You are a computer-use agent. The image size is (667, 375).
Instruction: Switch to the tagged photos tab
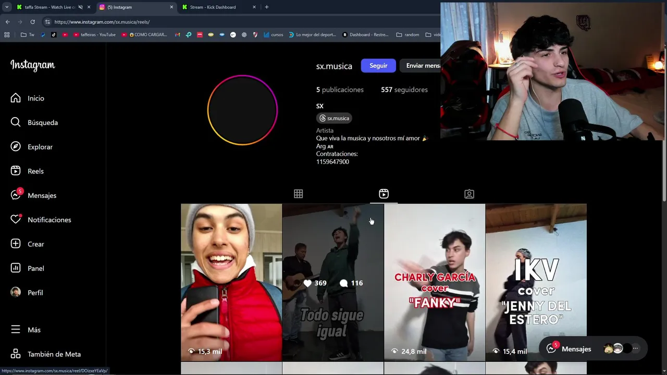(469, 194)
